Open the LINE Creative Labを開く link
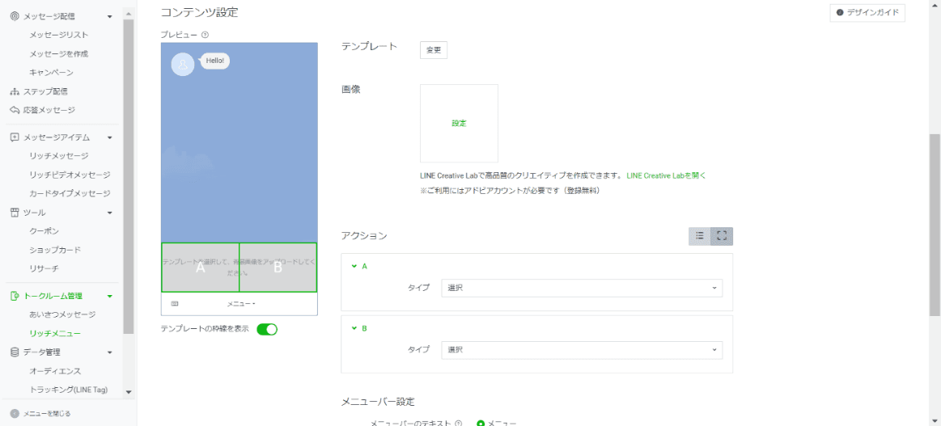 (x=666, y=175)
